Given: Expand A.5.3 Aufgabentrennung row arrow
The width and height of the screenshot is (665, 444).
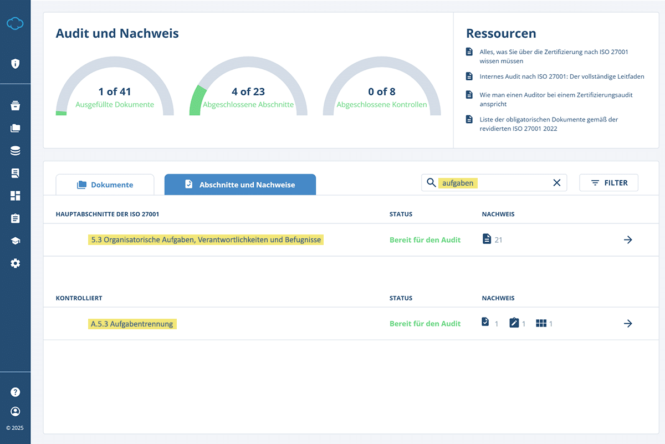Looking at the screenshot, I should pos(627,324).
